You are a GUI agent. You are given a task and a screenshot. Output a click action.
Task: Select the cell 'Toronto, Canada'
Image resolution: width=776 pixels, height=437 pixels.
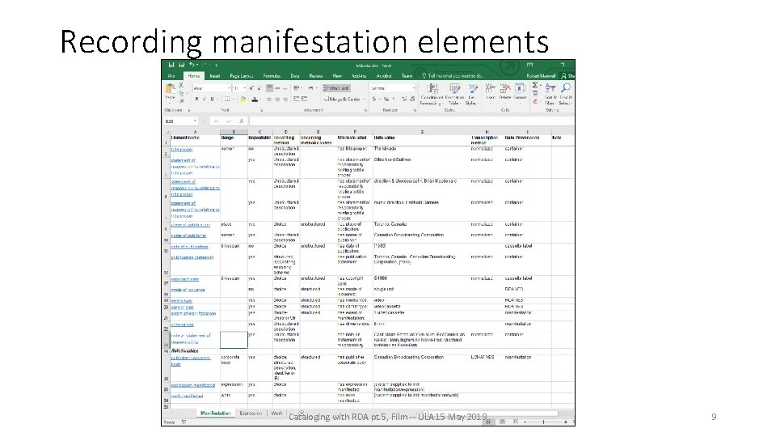click(421, 227)
